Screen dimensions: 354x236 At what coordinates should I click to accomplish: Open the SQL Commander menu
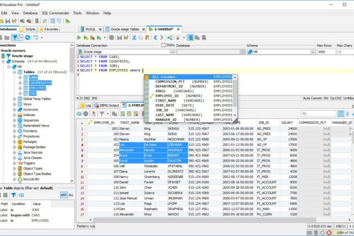tap(55, 13)
